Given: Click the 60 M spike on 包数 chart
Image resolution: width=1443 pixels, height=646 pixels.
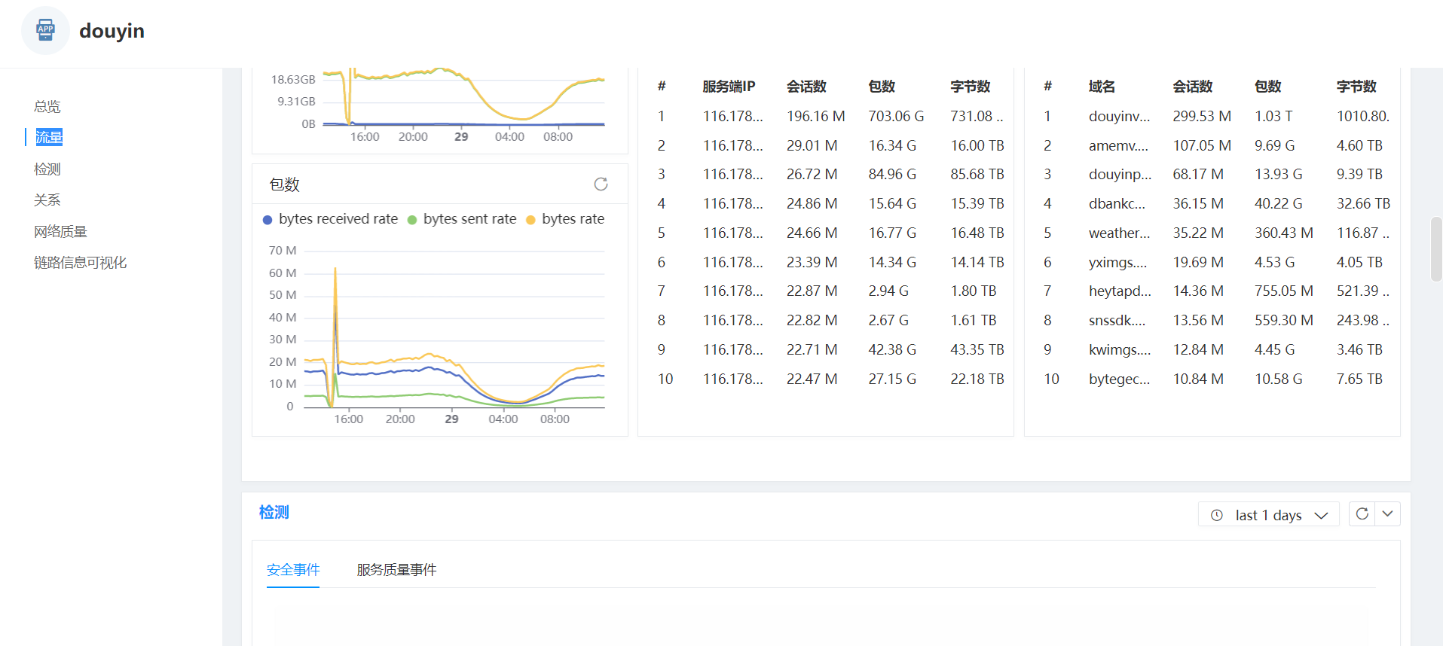Looking at the screenshot, I should coord(335,270).
